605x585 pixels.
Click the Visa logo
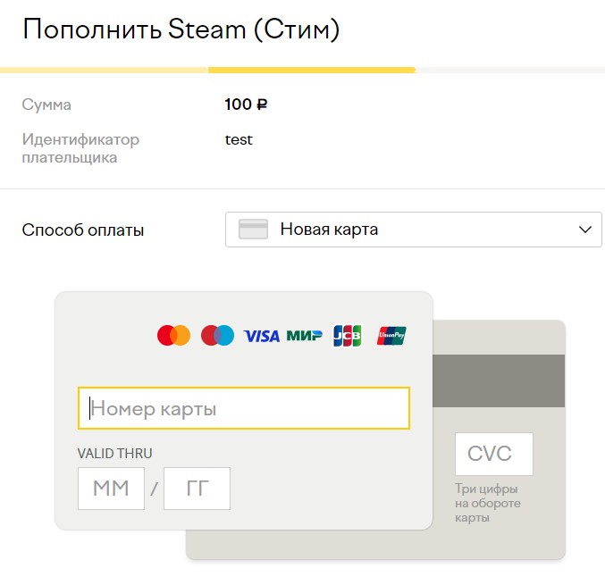tap(262, 336)
